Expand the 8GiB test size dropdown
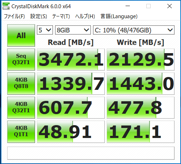This screenshot has height=164, width=181. 73,30
